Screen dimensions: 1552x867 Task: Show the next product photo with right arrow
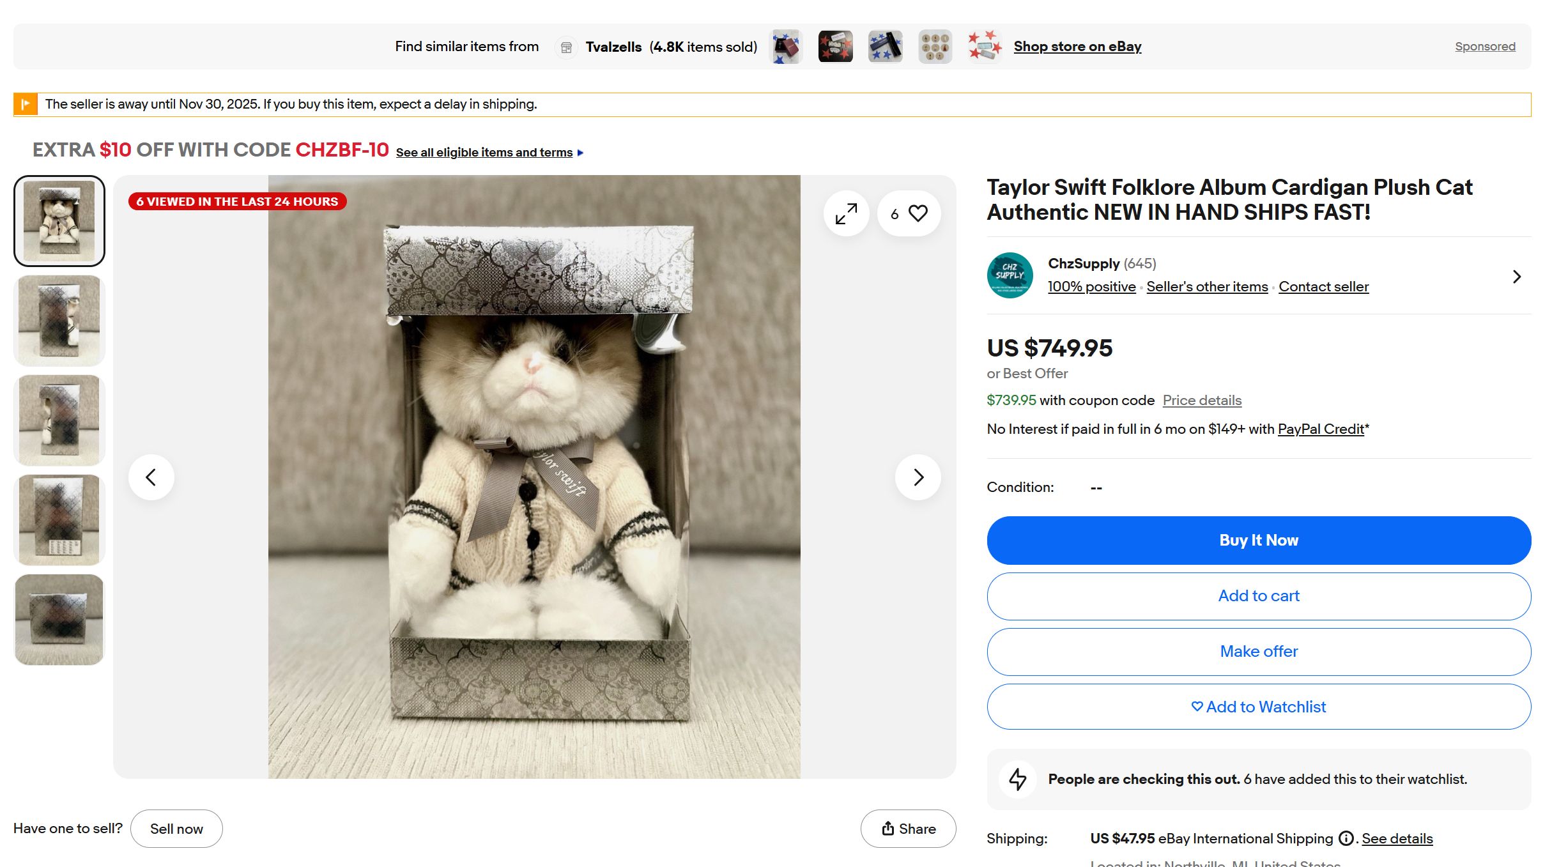(918, 477)
